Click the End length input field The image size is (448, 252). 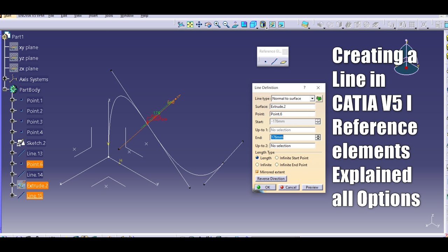pos(292,137)
